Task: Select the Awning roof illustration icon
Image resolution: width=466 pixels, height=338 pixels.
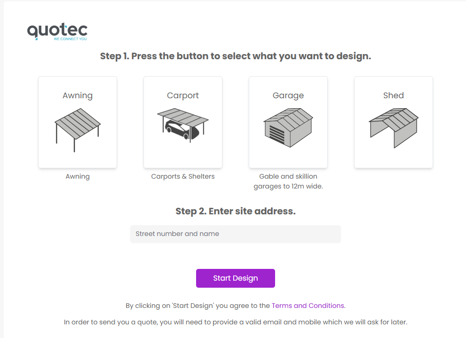Action: click(78, 130)
